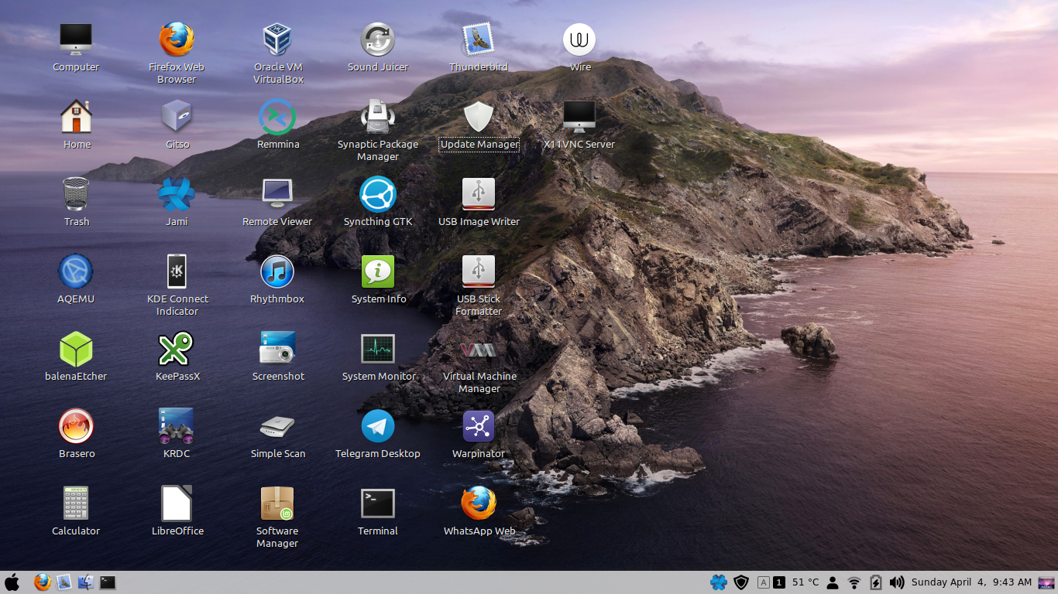Open the Apple logo main menu
1058x594 pixels.
12,582
